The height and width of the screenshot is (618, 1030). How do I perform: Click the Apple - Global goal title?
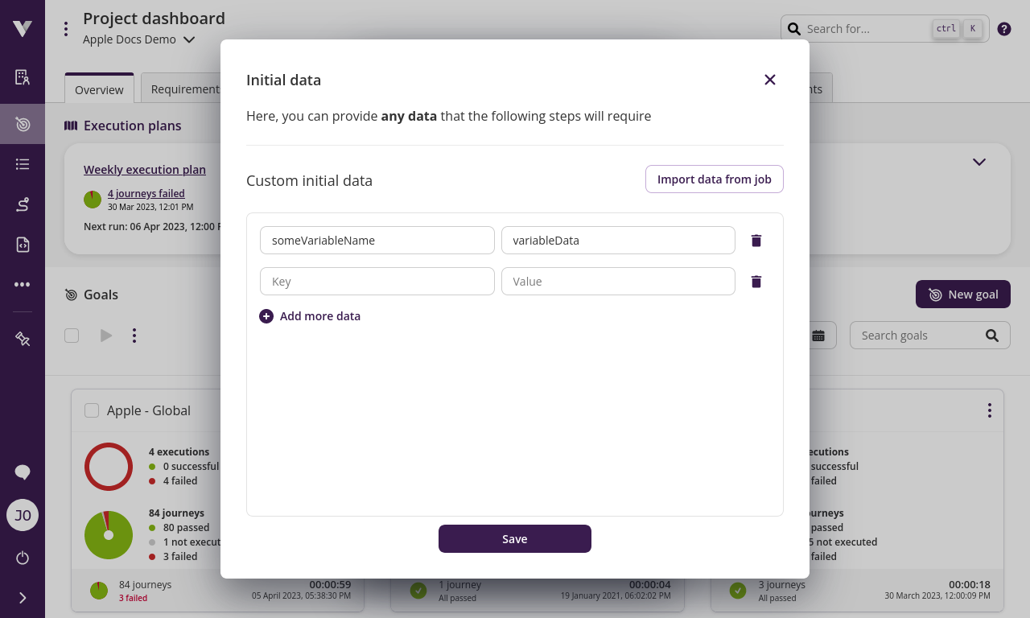pos(149,410)
